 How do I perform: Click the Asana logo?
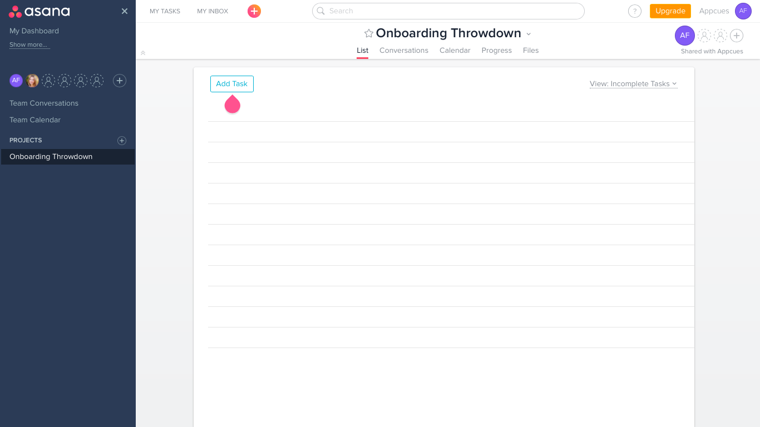(x=39, y=11)
